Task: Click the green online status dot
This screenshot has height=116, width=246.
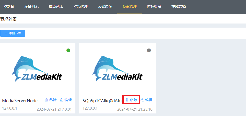Action: (x=68, y=50)
